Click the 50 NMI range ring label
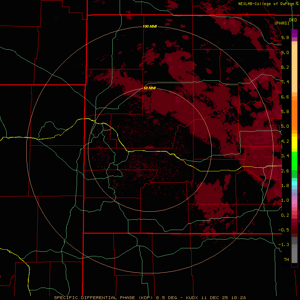The image size is (300, 300). tap(150, 88)
